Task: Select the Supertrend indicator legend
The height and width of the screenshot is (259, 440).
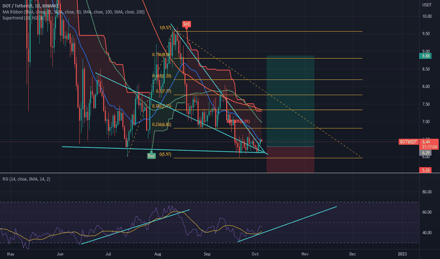Action: tap(23, 18)
